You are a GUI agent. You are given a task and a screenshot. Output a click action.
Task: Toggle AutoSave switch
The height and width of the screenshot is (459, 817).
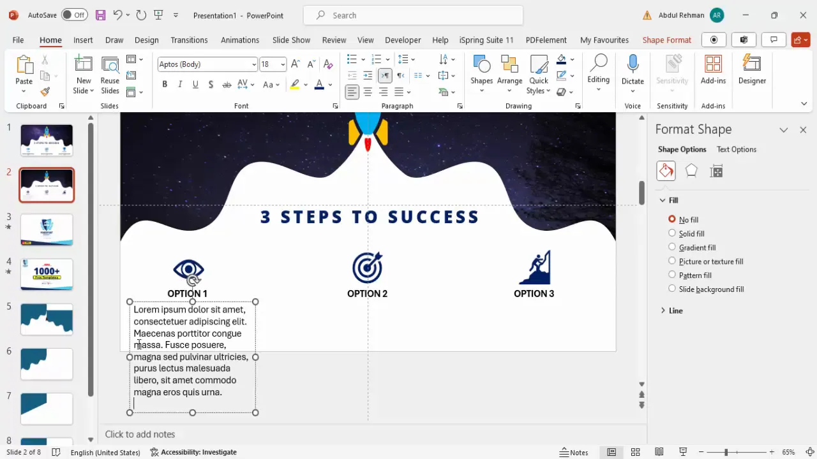75,15
